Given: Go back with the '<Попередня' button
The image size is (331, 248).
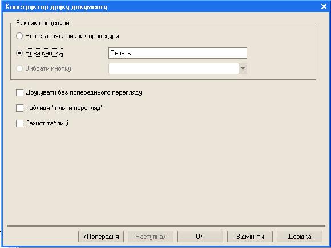Looking at the screenshot, I should (x=101, y=237).
